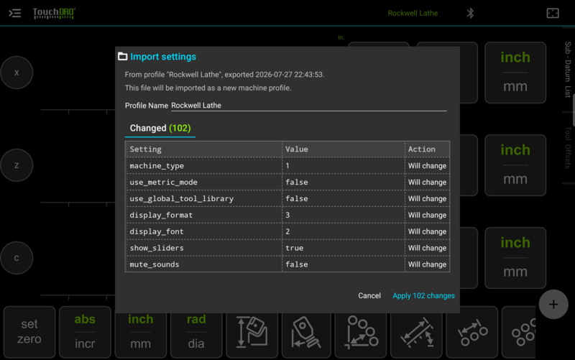The height and width of the screenshot is (360, 575).
Task: Open the hole pattern coordinates function
Action: (x=361, y=332)
